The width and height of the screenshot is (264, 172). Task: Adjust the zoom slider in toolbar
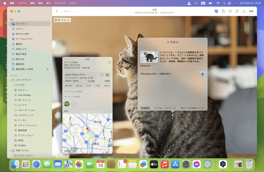coord(68,11)
